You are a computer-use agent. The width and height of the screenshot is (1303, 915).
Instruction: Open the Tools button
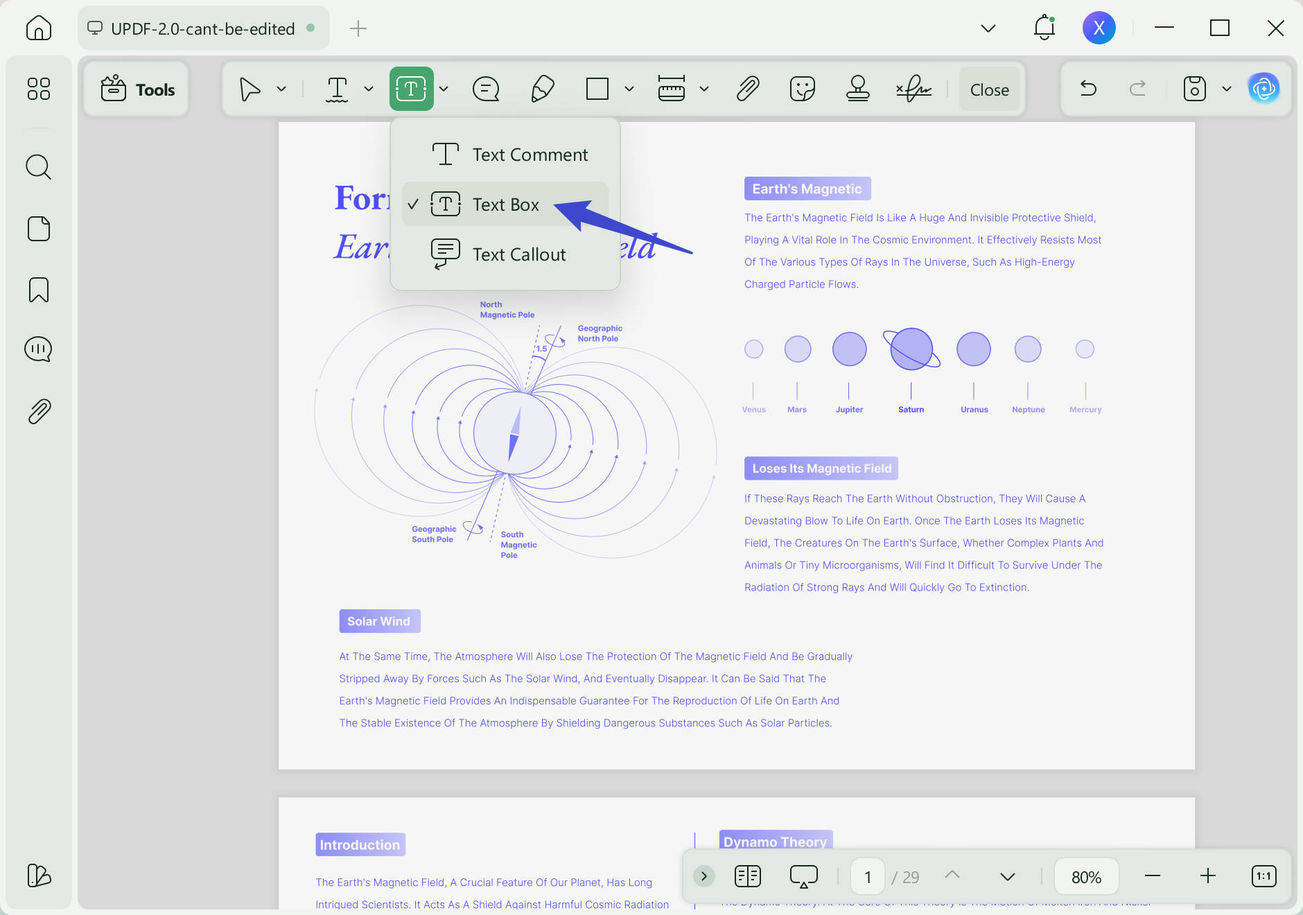(x=137, y=89)
